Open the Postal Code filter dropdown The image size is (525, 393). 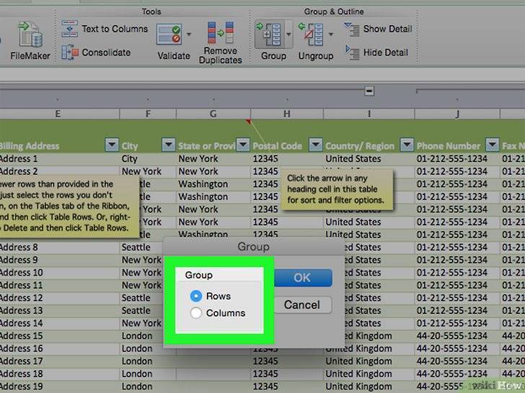click(315, 145)
